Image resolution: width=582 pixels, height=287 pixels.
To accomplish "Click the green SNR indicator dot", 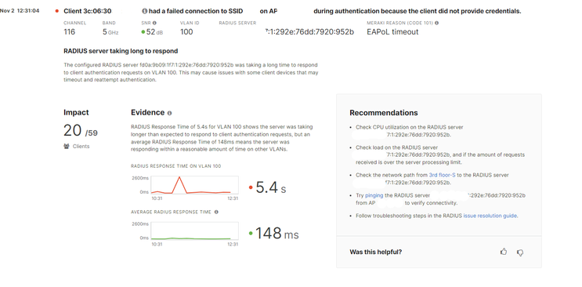I will (143, 32).
